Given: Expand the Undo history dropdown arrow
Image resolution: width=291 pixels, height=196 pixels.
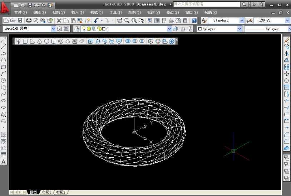Looking at the screenshot, I should [102, 20].
